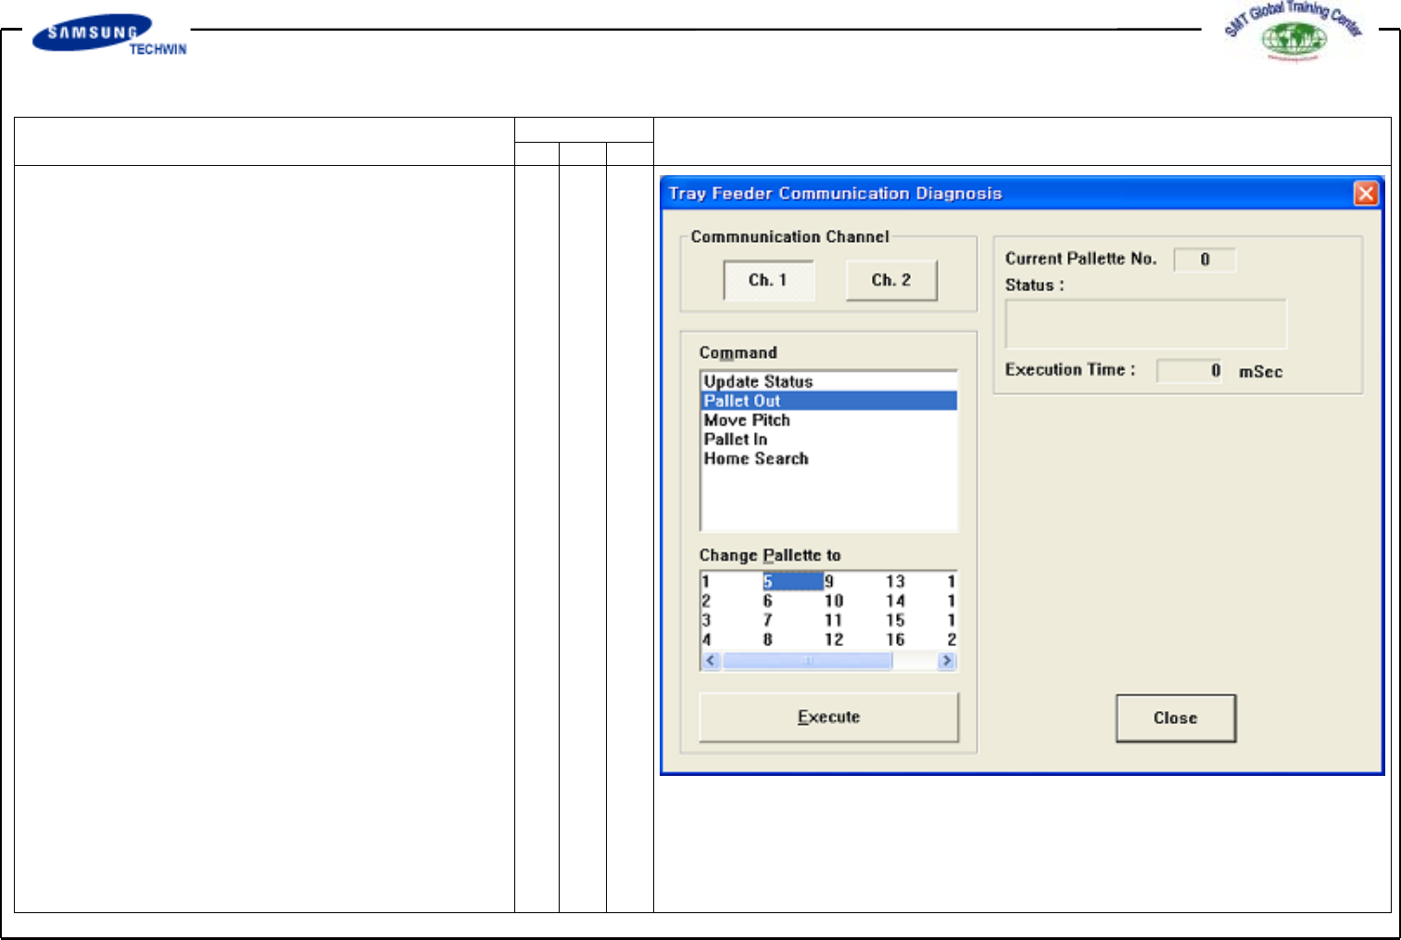Click the pallette list left scroll arrow
Screen dimensions: 1401x940
point(712,660)
